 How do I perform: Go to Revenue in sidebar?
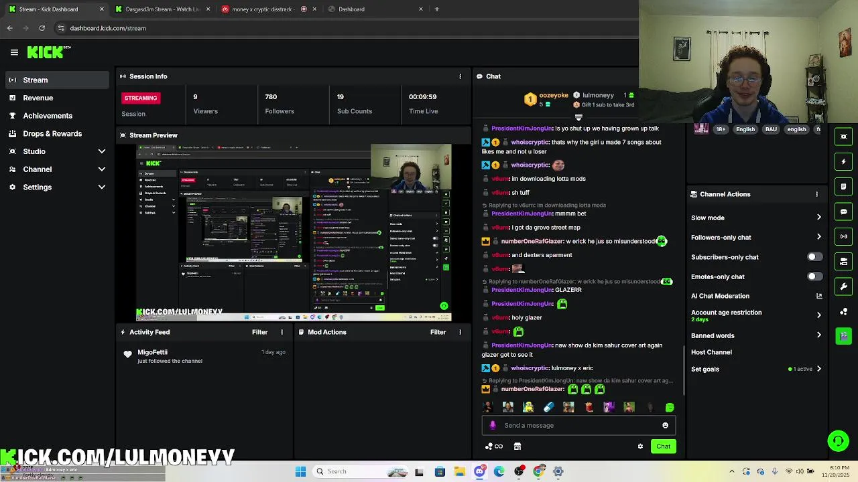pos(57,98)
